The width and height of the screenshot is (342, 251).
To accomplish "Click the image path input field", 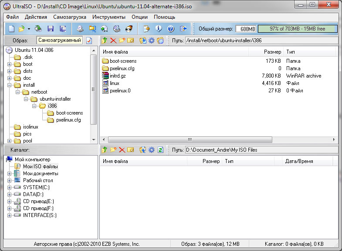I will pos(261,41).
